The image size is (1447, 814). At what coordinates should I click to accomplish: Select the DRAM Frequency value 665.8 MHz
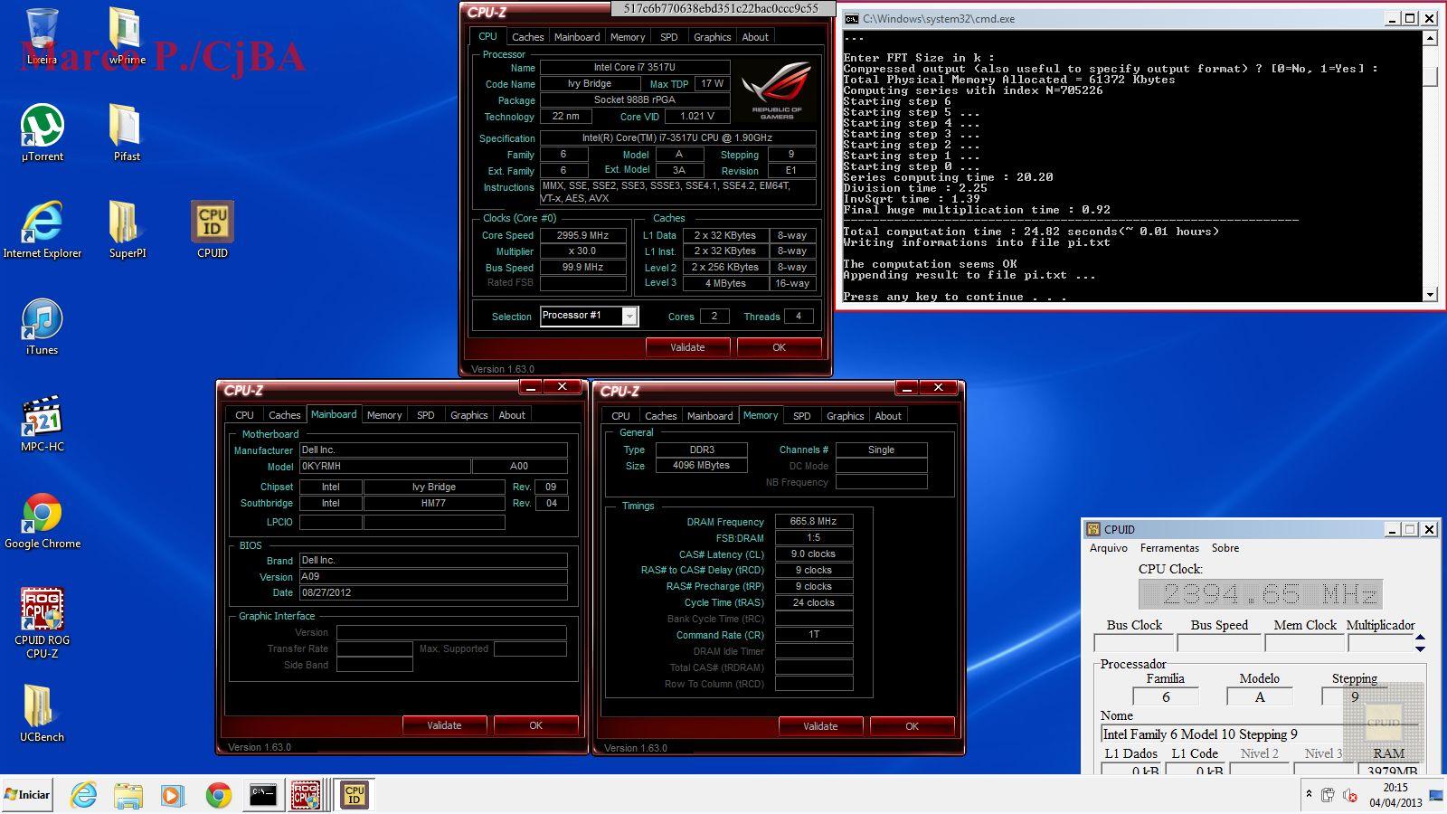pos(813,522)
